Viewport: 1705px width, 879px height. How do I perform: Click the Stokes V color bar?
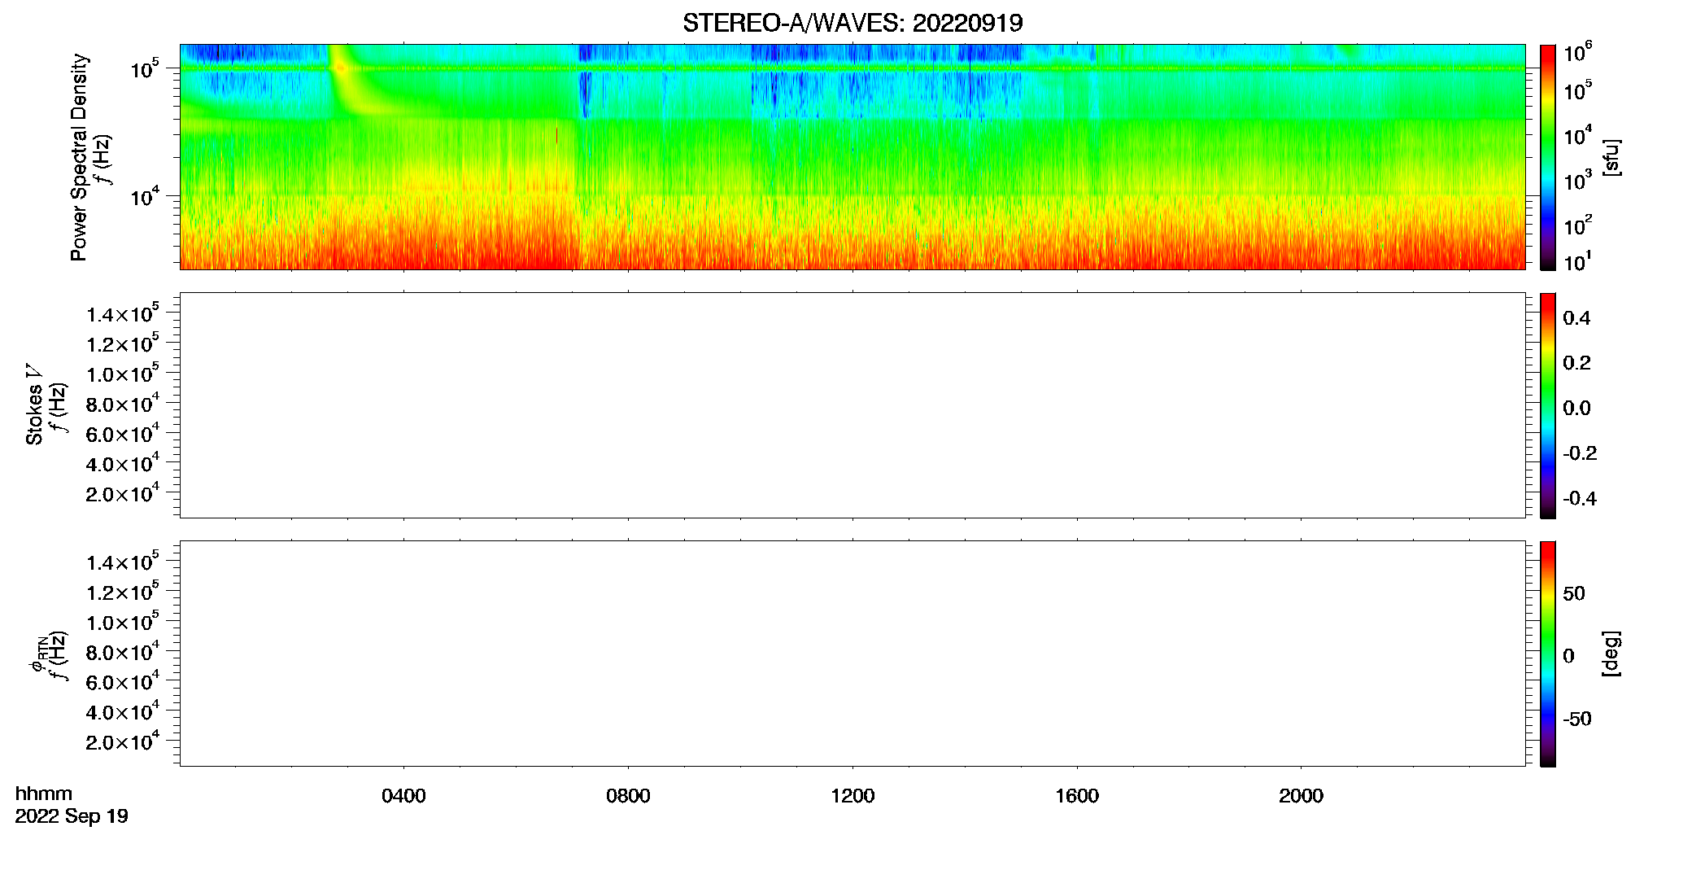1547,405
